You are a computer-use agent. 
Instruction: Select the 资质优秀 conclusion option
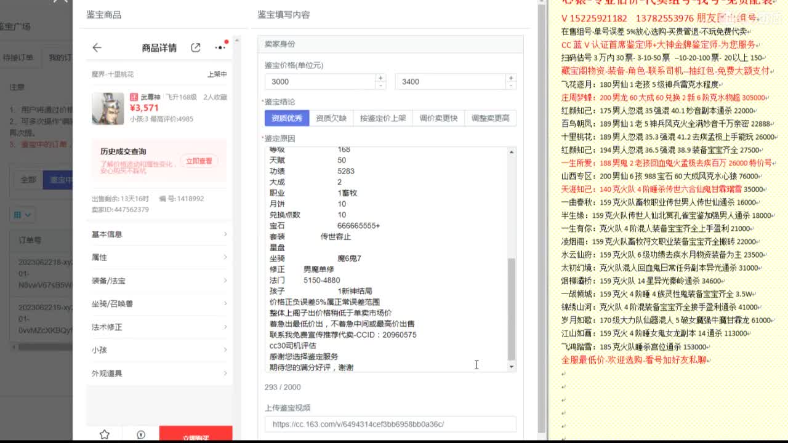coord(287,118)
